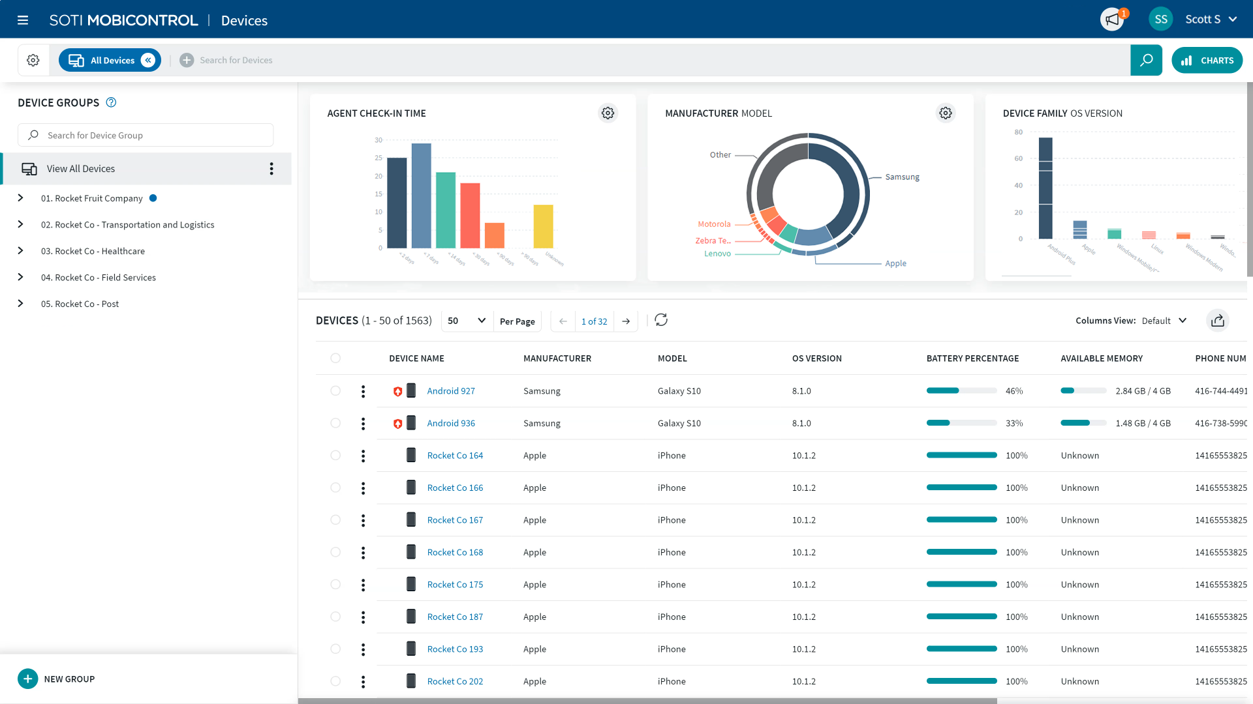Screen dimensions: 1253x704
Task: Click next page arrow to go to page 2
Action: pos(626,321)
